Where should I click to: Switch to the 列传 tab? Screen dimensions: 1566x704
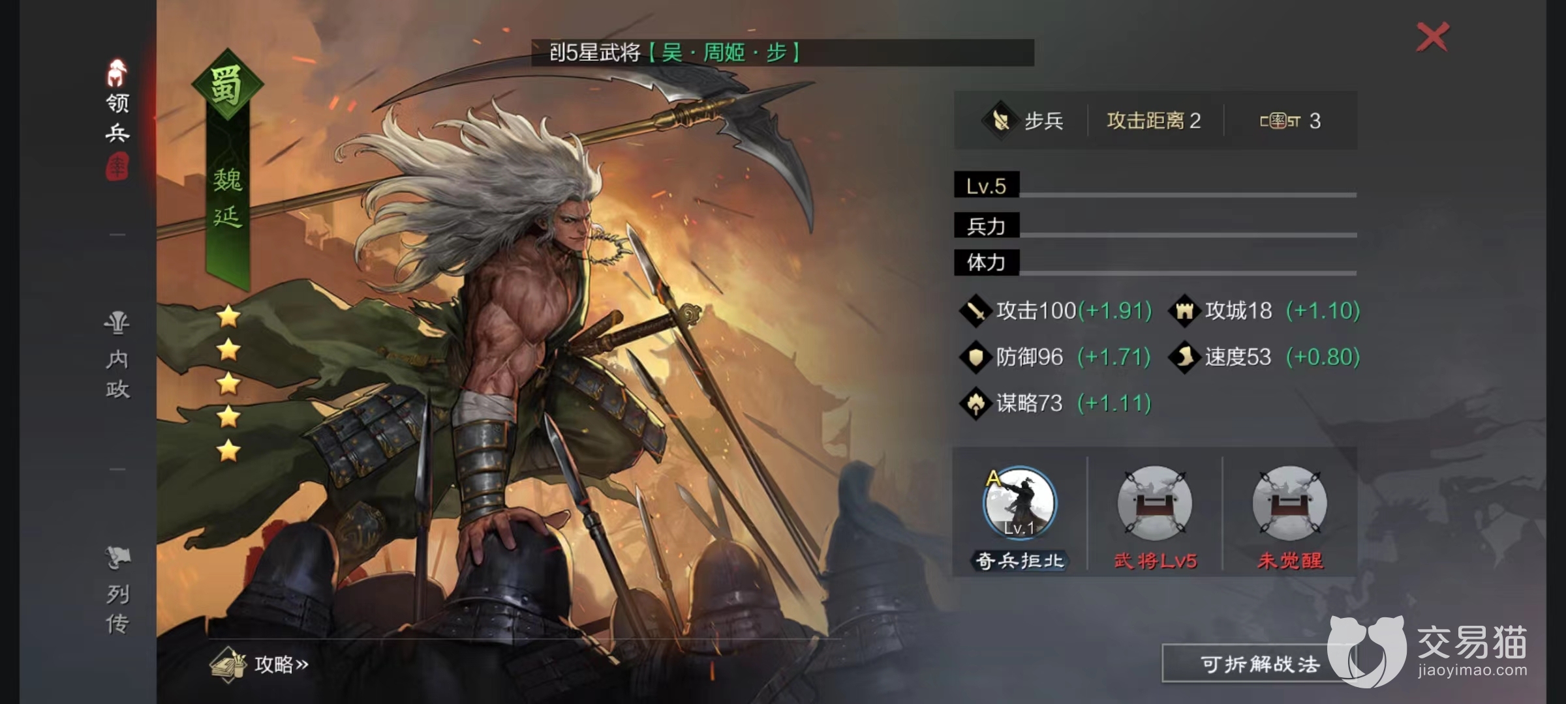point(117,590)
